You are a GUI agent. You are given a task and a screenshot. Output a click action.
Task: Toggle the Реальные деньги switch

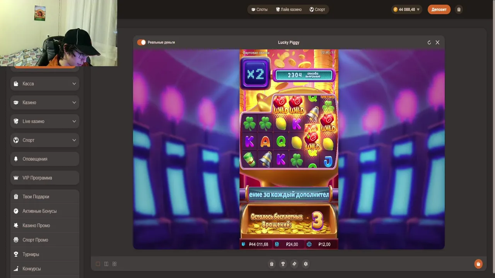coord(142,42)
